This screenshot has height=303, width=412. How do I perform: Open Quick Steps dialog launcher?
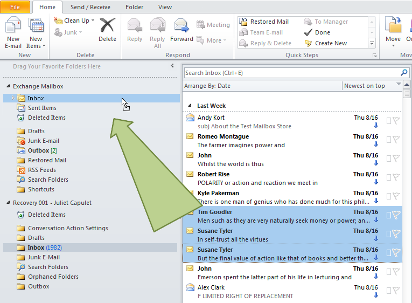374,56
